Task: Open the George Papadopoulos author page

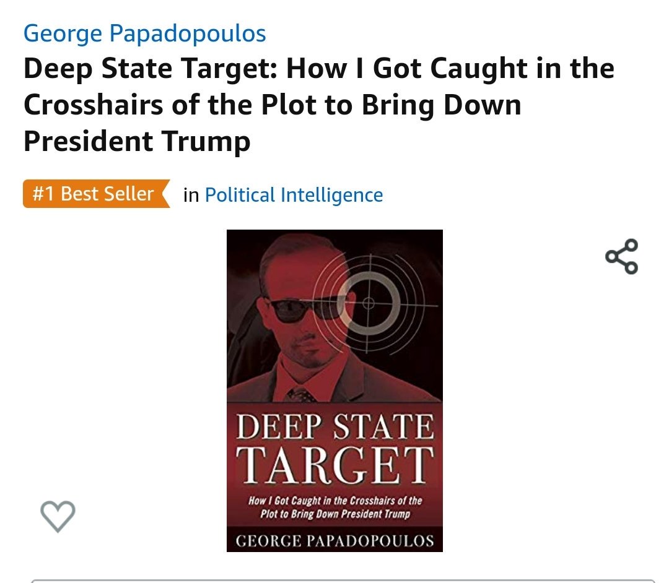Action: [x=144, y=33]
